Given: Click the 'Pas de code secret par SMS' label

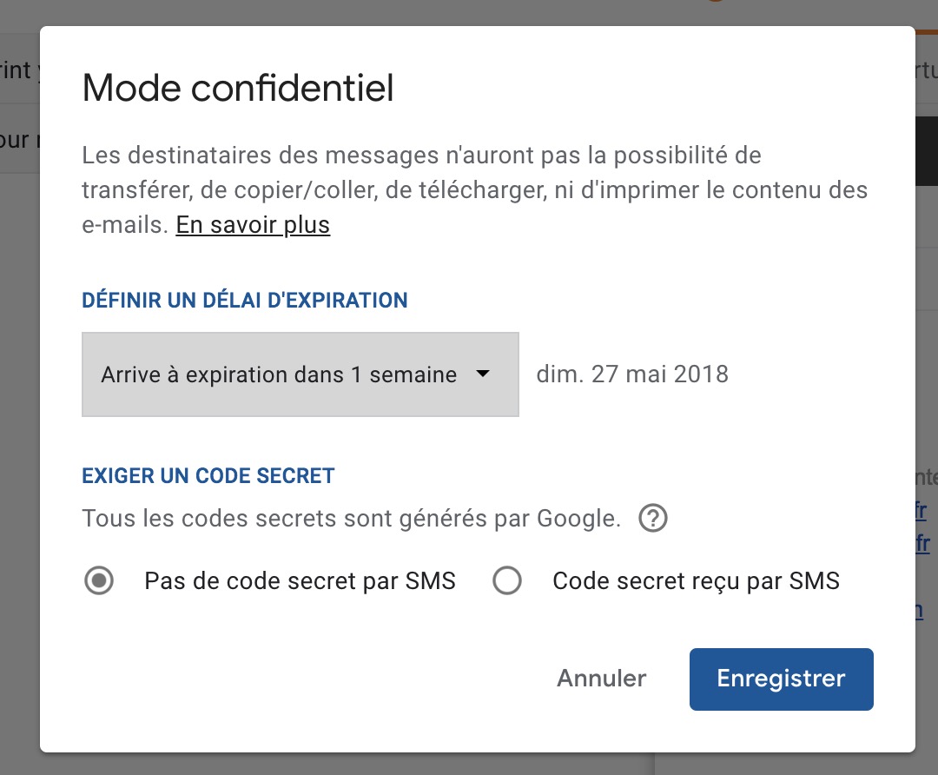Looking at the screenshot, I should tap(300, 581).
